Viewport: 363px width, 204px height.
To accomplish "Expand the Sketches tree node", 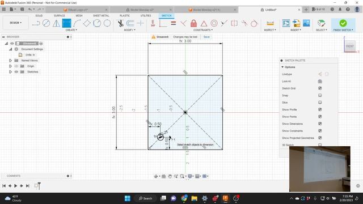I will (10, 72).
